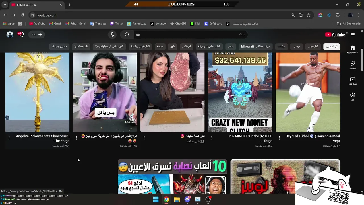Open the Crazy New Money Glitch short thumbnail
364x205 pixels.
point(240,92)
